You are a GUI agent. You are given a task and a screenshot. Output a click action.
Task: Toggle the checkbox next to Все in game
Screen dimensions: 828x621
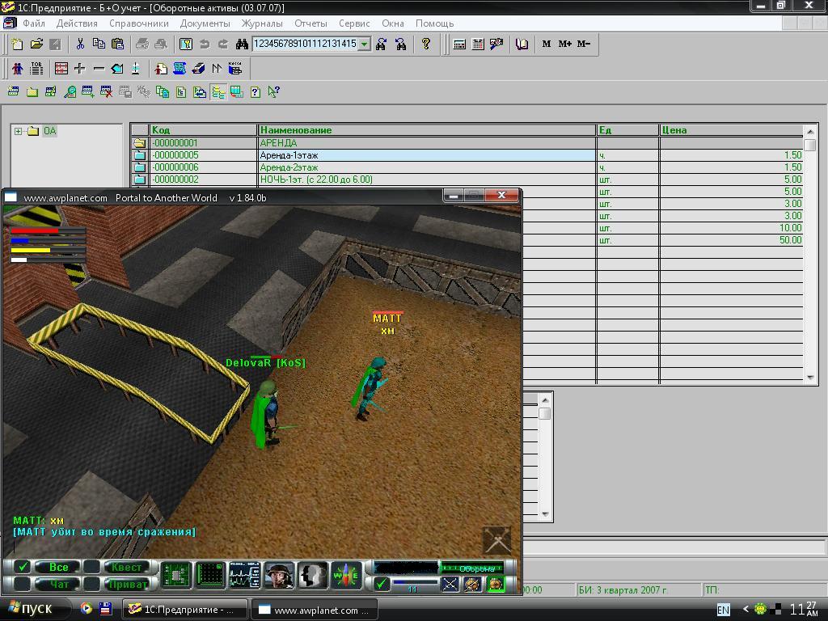coord(22,567)
